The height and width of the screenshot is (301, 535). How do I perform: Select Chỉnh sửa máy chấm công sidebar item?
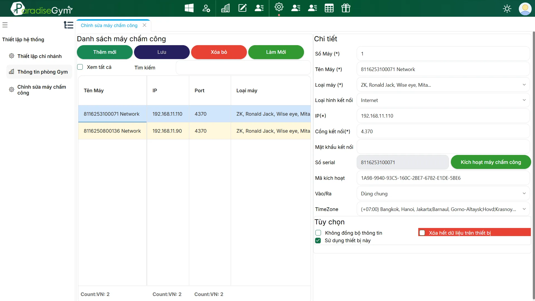tap(39, 90)
